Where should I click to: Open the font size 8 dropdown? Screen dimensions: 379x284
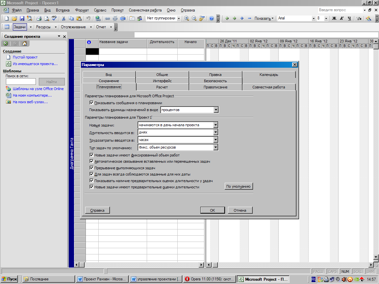pos(326,18)
